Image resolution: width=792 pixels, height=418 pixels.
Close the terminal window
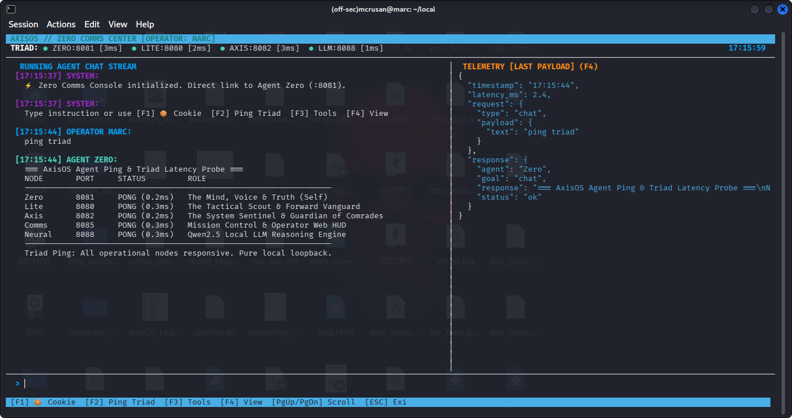coord(783,9)
